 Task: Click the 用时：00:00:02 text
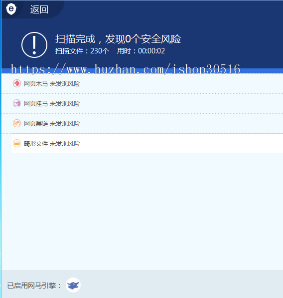(x=141, y=51)
